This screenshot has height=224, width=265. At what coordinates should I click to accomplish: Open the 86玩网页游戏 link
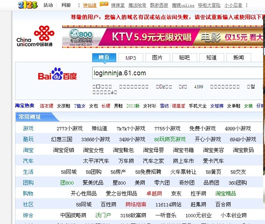[x=170, y=139]
